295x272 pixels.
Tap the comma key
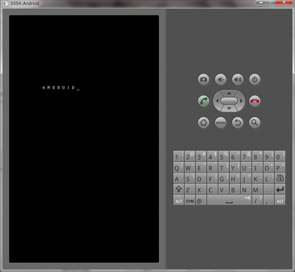(269, 200)
